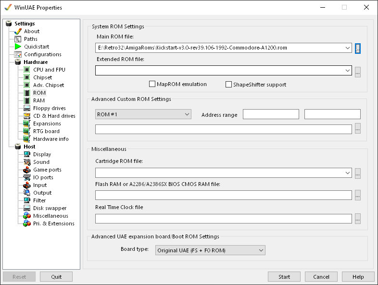Browse for Main ROM file
378x285 pixels.
pyautogui.click(x=358, y=49)
